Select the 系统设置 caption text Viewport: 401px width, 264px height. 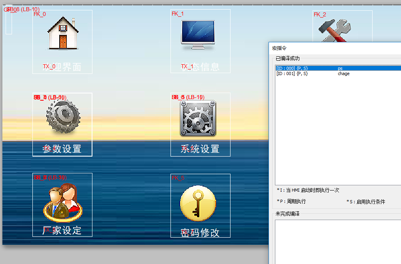(x=200, y=149)
